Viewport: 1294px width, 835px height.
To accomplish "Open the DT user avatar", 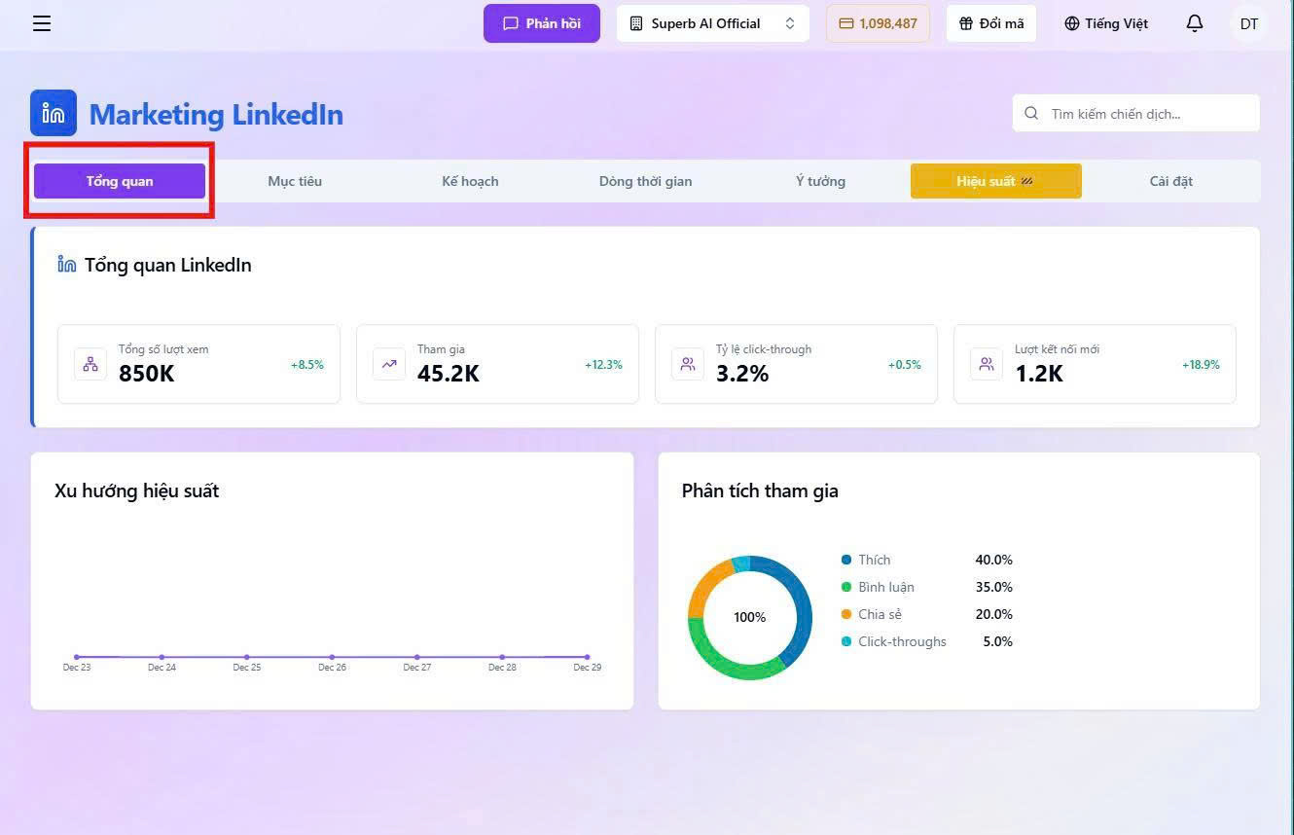I will 1249,23.
